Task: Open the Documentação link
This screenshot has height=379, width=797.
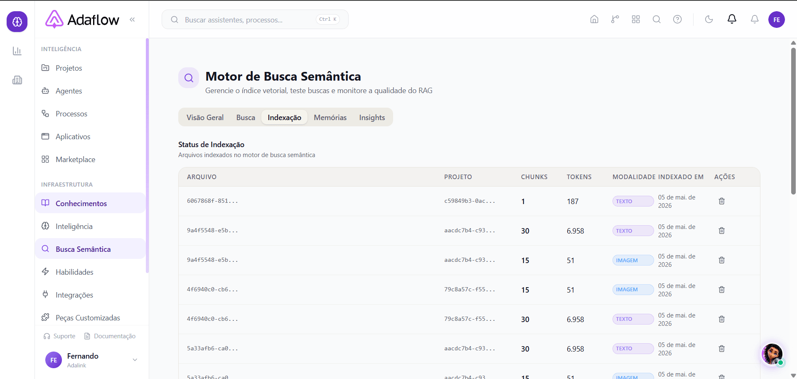Action: tap(110, 336)
